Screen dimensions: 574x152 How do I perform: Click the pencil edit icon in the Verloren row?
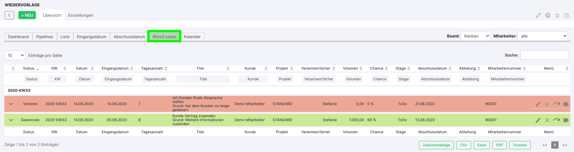click(x=538, y=104)
